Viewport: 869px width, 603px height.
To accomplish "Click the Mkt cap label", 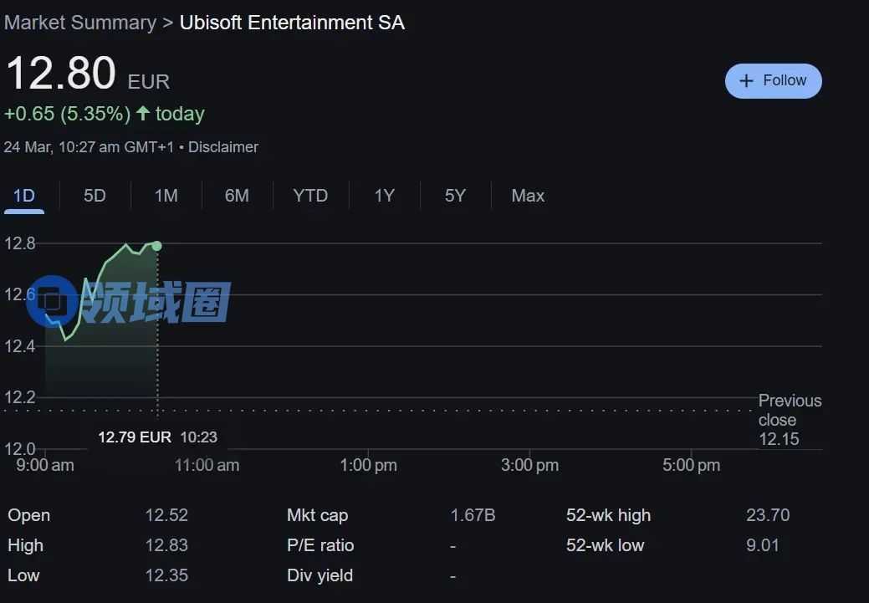I will (317, 515).
